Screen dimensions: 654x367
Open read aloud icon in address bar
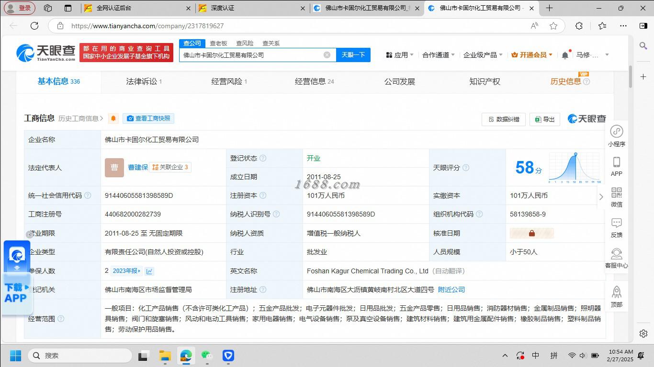[x=534, y=26]
